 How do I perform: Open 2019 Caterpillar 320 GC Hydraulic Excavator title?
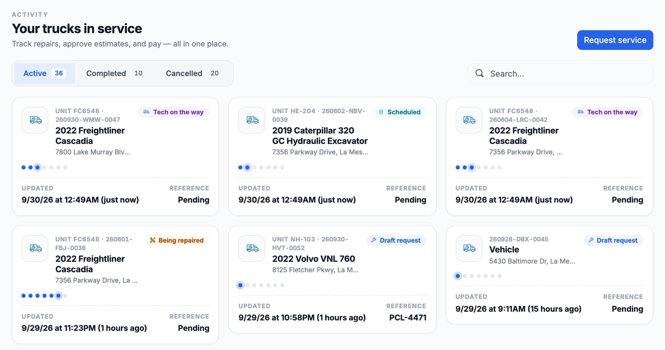[x=320, y=136]
